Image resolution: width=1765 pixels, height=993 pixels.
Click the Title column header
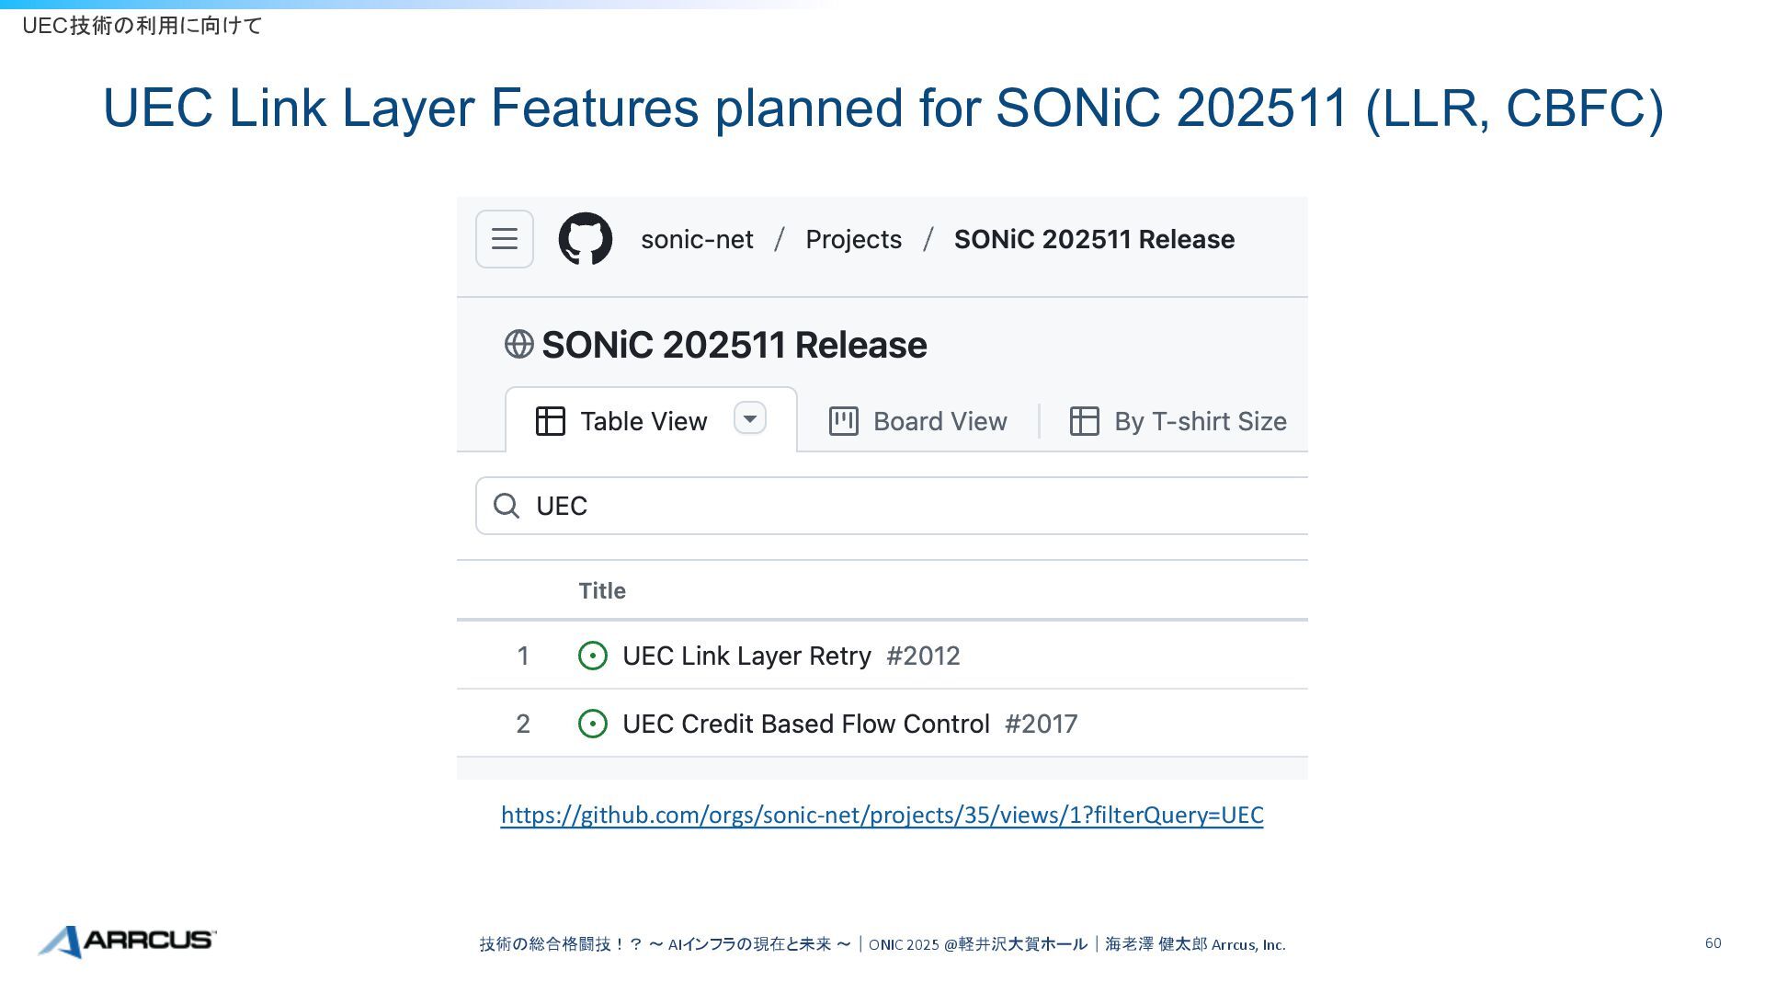coord(602,591)
